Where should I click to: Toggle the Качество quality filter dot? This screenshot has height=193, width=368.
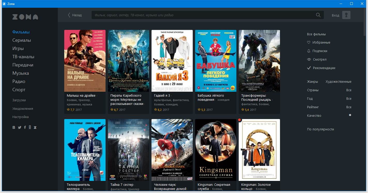click(350, 115)
